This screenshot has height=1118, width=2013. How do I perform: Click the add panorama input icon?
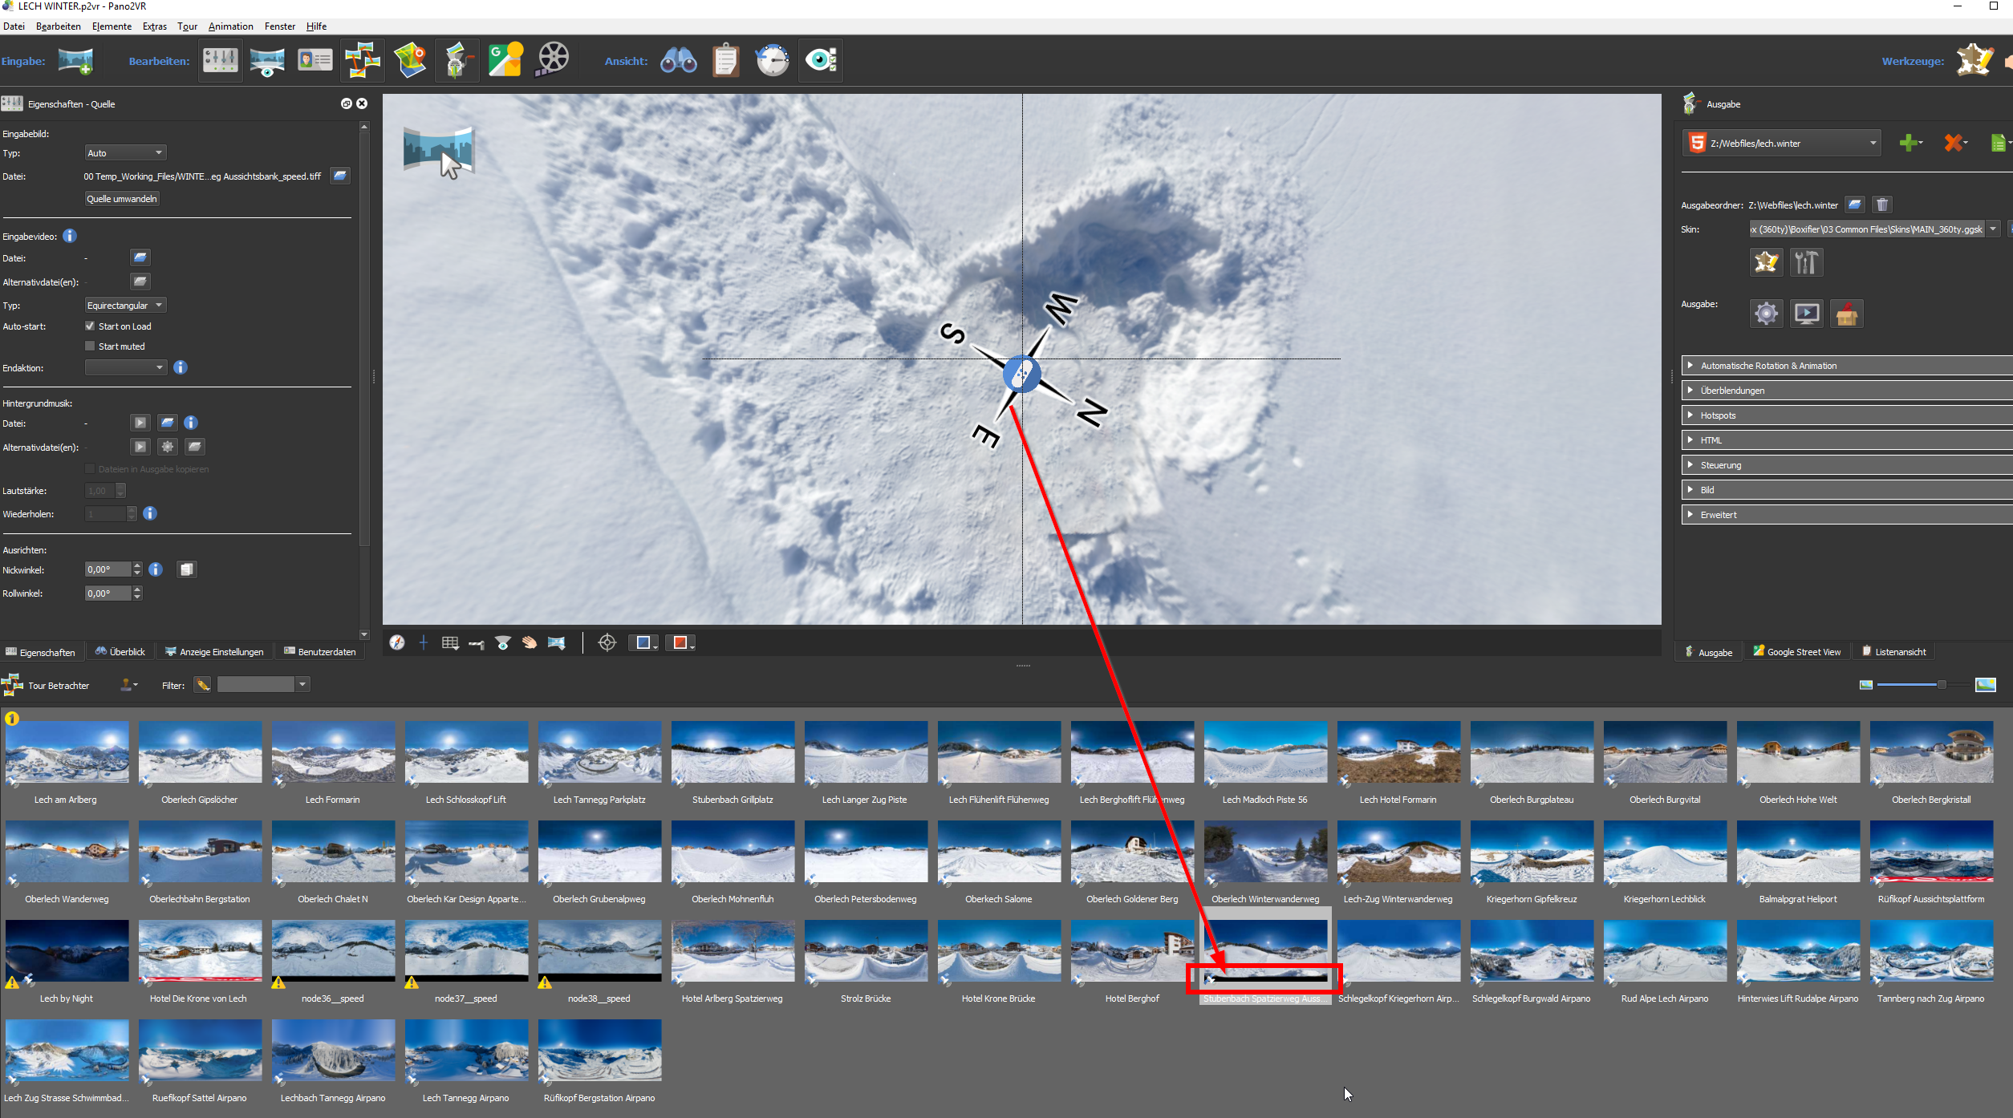[75, 60]
